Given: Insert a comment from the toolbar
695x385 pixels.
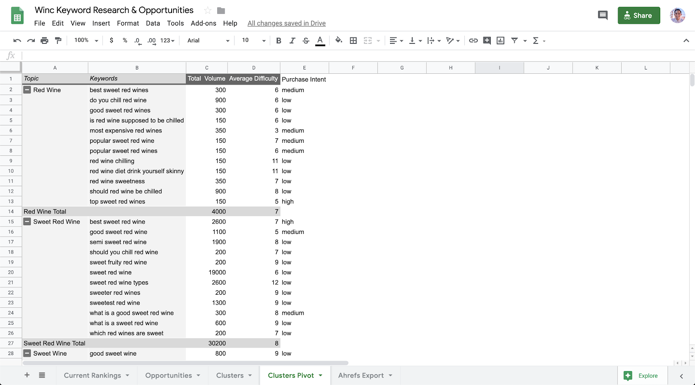Looking at the screenshot, I should [487, 40].
